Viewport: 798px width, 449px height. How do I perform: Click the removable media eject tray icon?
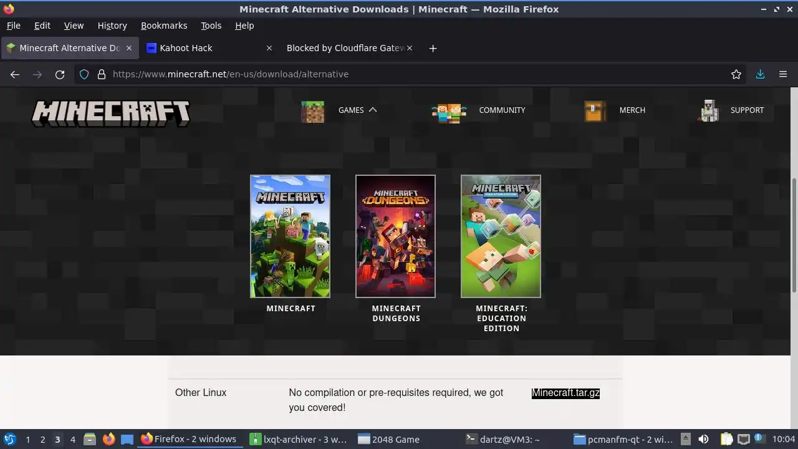[685, 439]
